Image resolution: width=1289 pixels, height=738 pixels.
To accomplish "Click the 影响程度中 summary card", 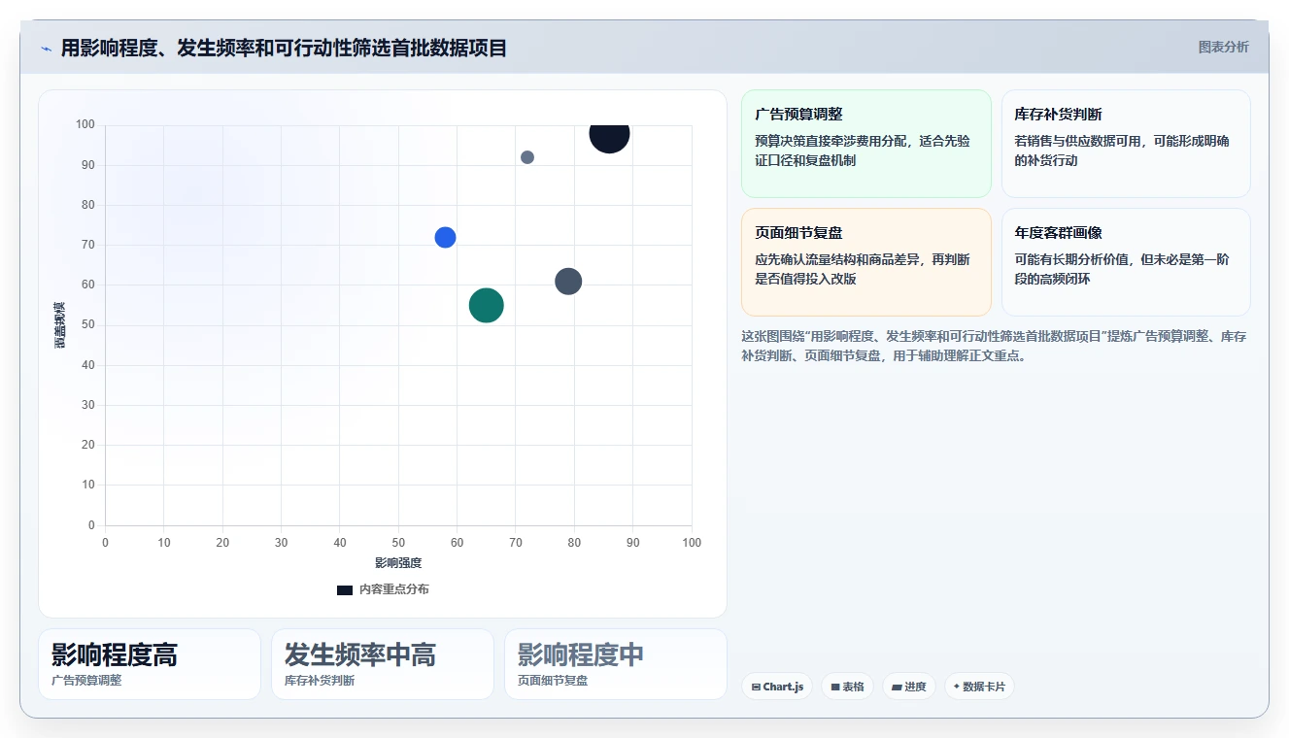I will 616,664.
